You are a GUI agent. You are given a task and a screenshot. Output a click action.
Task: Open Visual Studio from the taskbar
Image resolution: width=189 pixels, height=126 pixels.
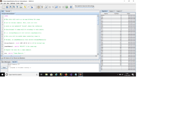pos(71,75)
